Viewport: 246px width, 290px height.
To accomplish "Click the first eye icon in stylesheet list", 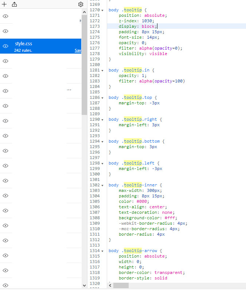I will 5,16.
